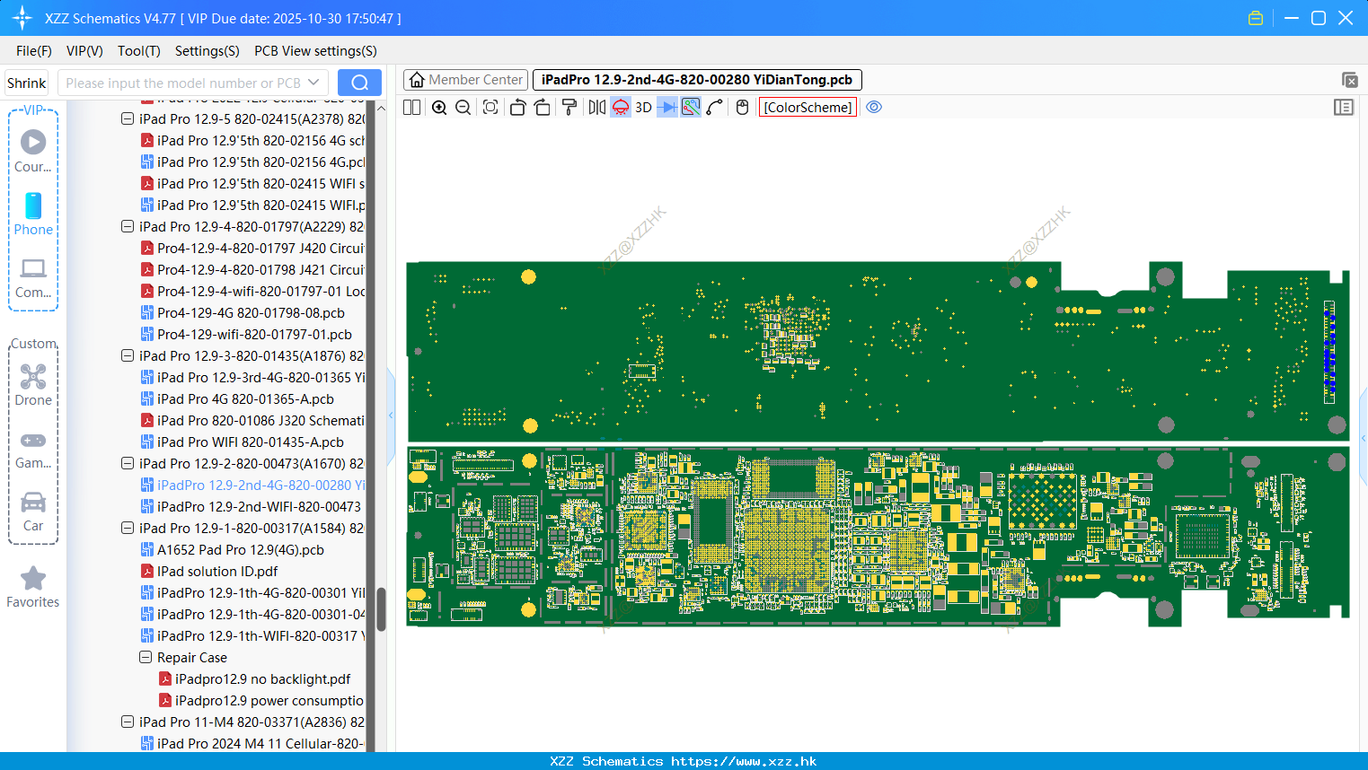The height and width of the screenshot is (770, 1368).
Task: Open PCB View settings(S) menu
Action: 315,51
